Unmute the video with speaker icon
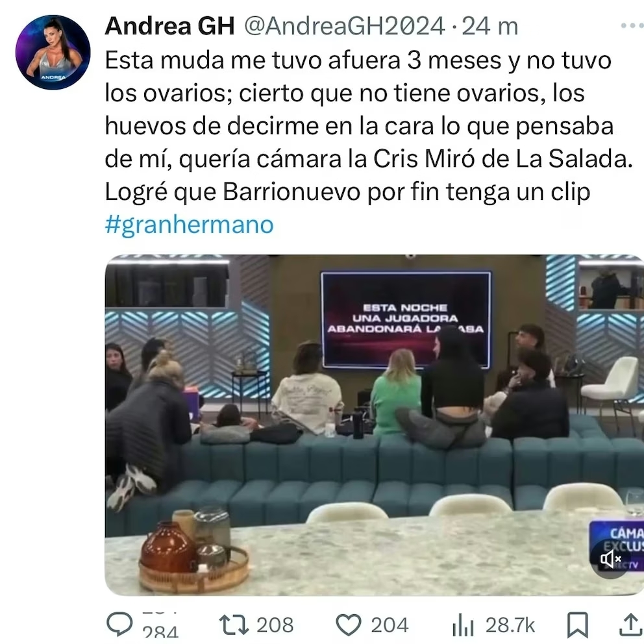644x644 pixels. point(611,559)
